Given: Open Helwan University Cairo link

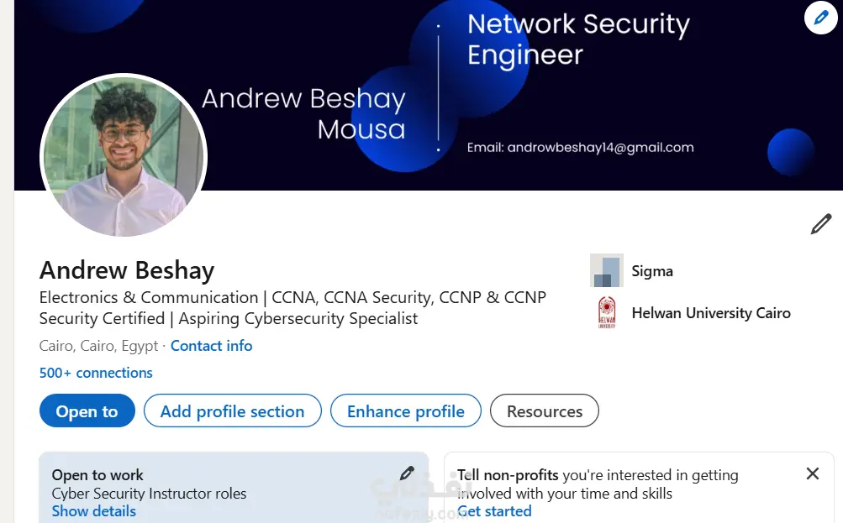Looking at the screenshot, I should coord(711,313).
